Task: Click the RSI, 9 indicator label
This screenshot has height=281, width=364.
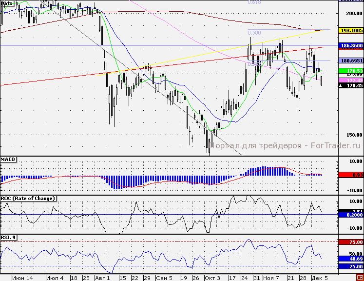Action: tap(9, 237)
